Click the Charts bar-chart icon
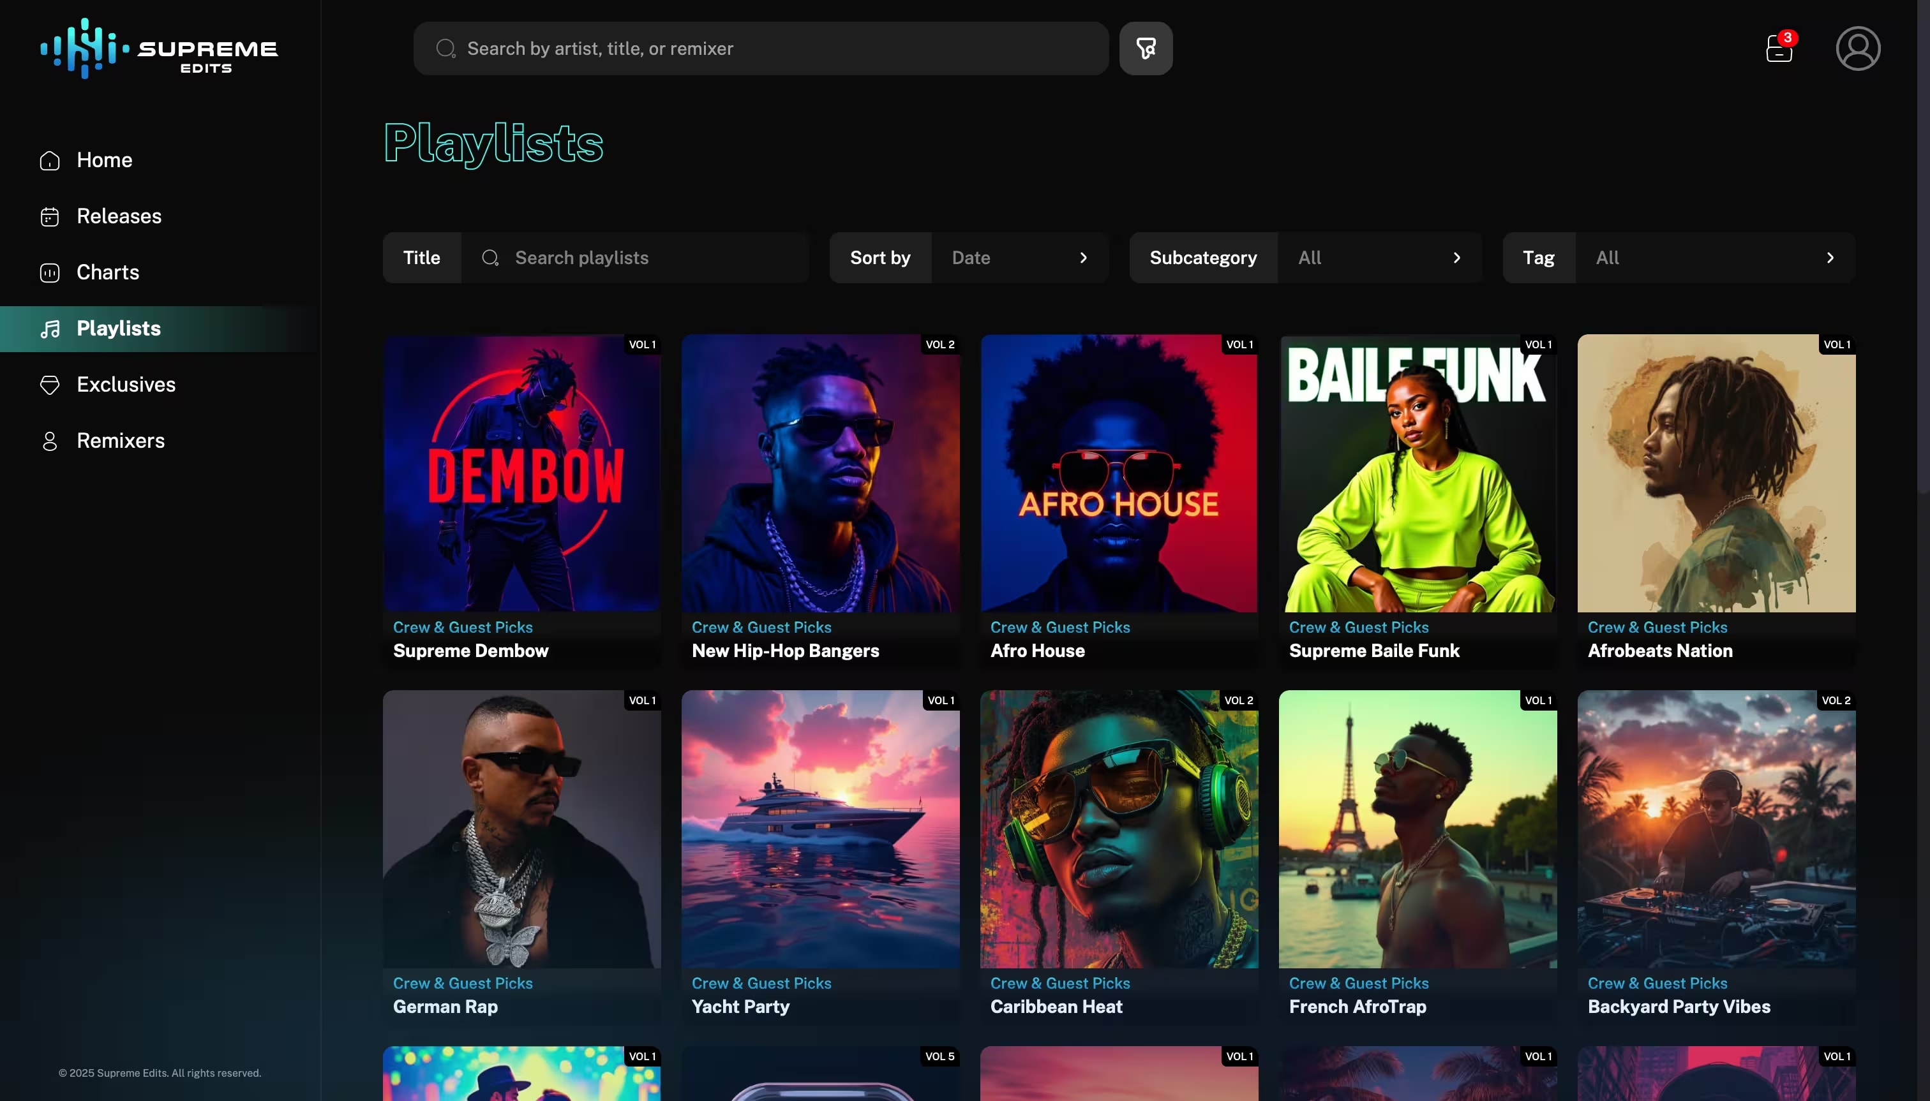The image size is (1930, 1101). [x=49, y=272]
